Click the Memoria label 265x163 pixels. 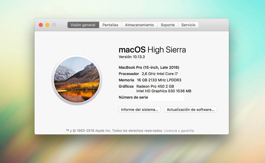[x=126, y=80]
